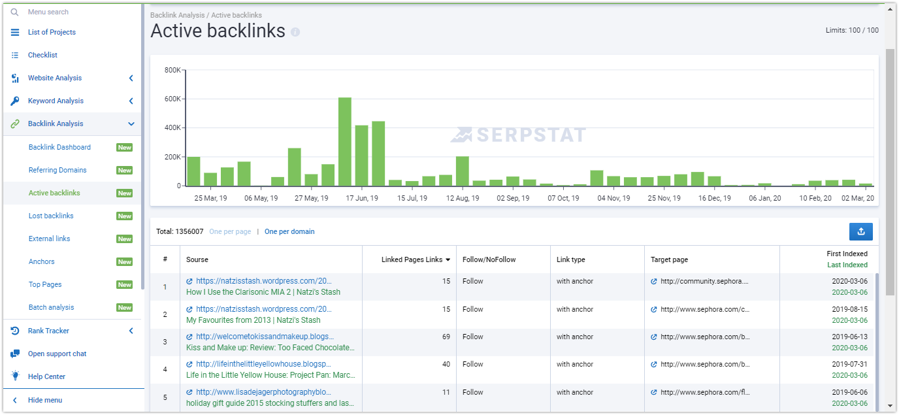Click Help Center label in sidebar
Screen dimensions: 899x415
click(x=46, y=376)
